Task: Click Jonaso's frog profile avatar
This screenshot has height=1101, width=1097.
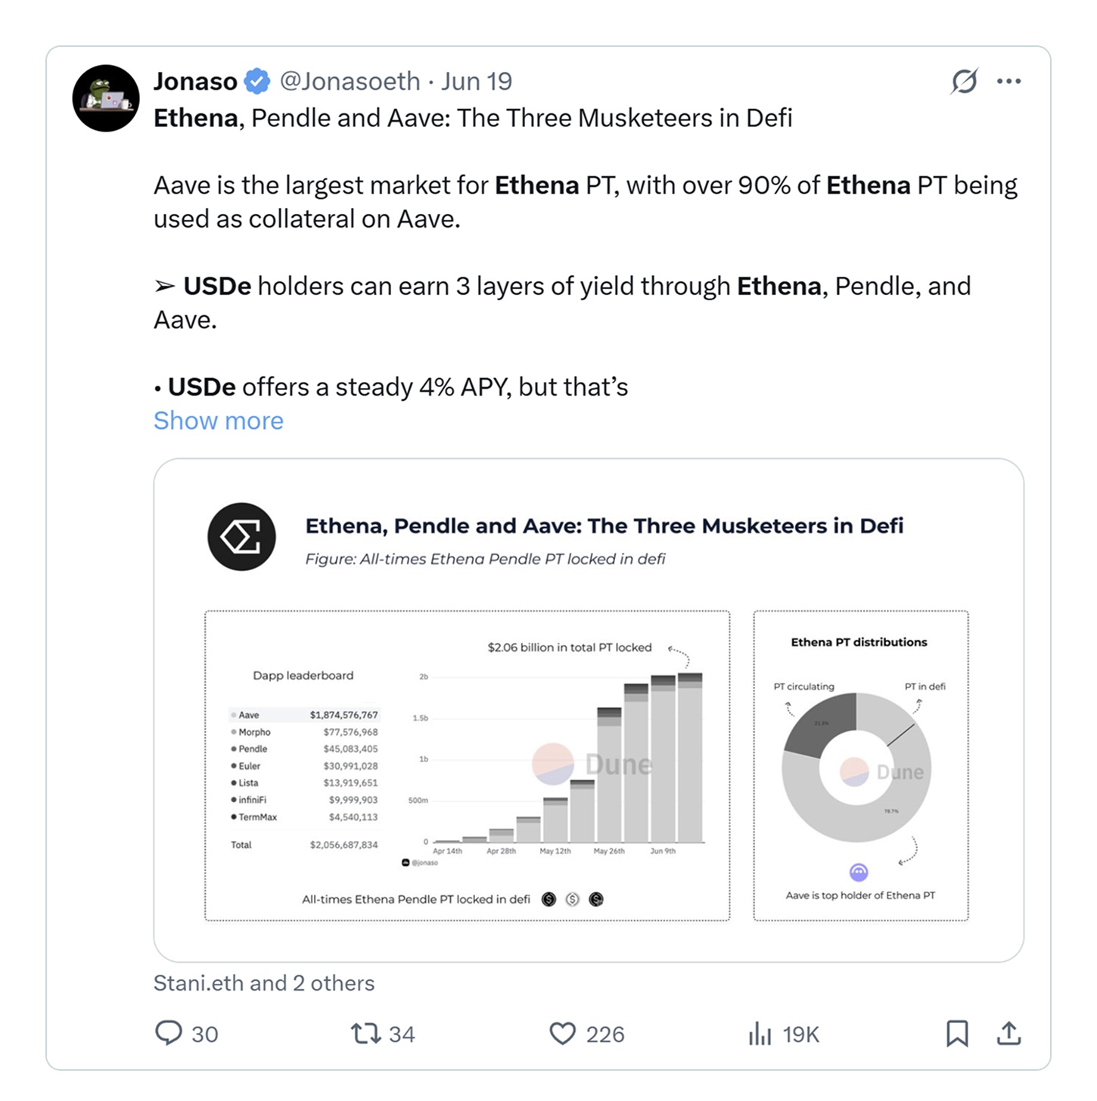Action: click(x=106, y=98)
